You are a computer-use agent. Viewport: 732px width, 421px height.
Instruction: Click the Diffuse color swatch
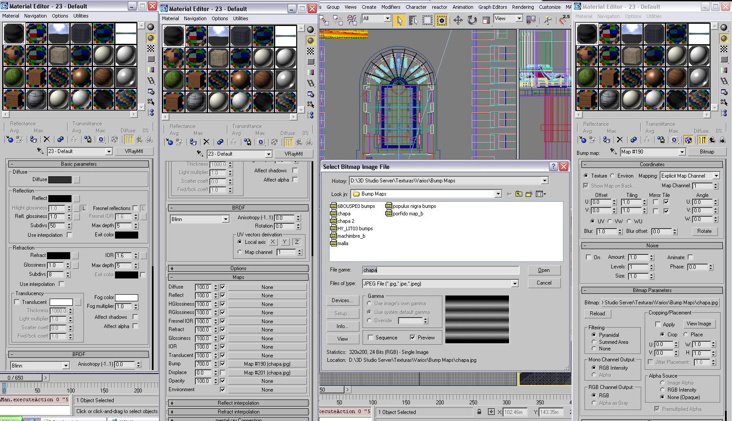pyautogui.click(x=60, y=179)
